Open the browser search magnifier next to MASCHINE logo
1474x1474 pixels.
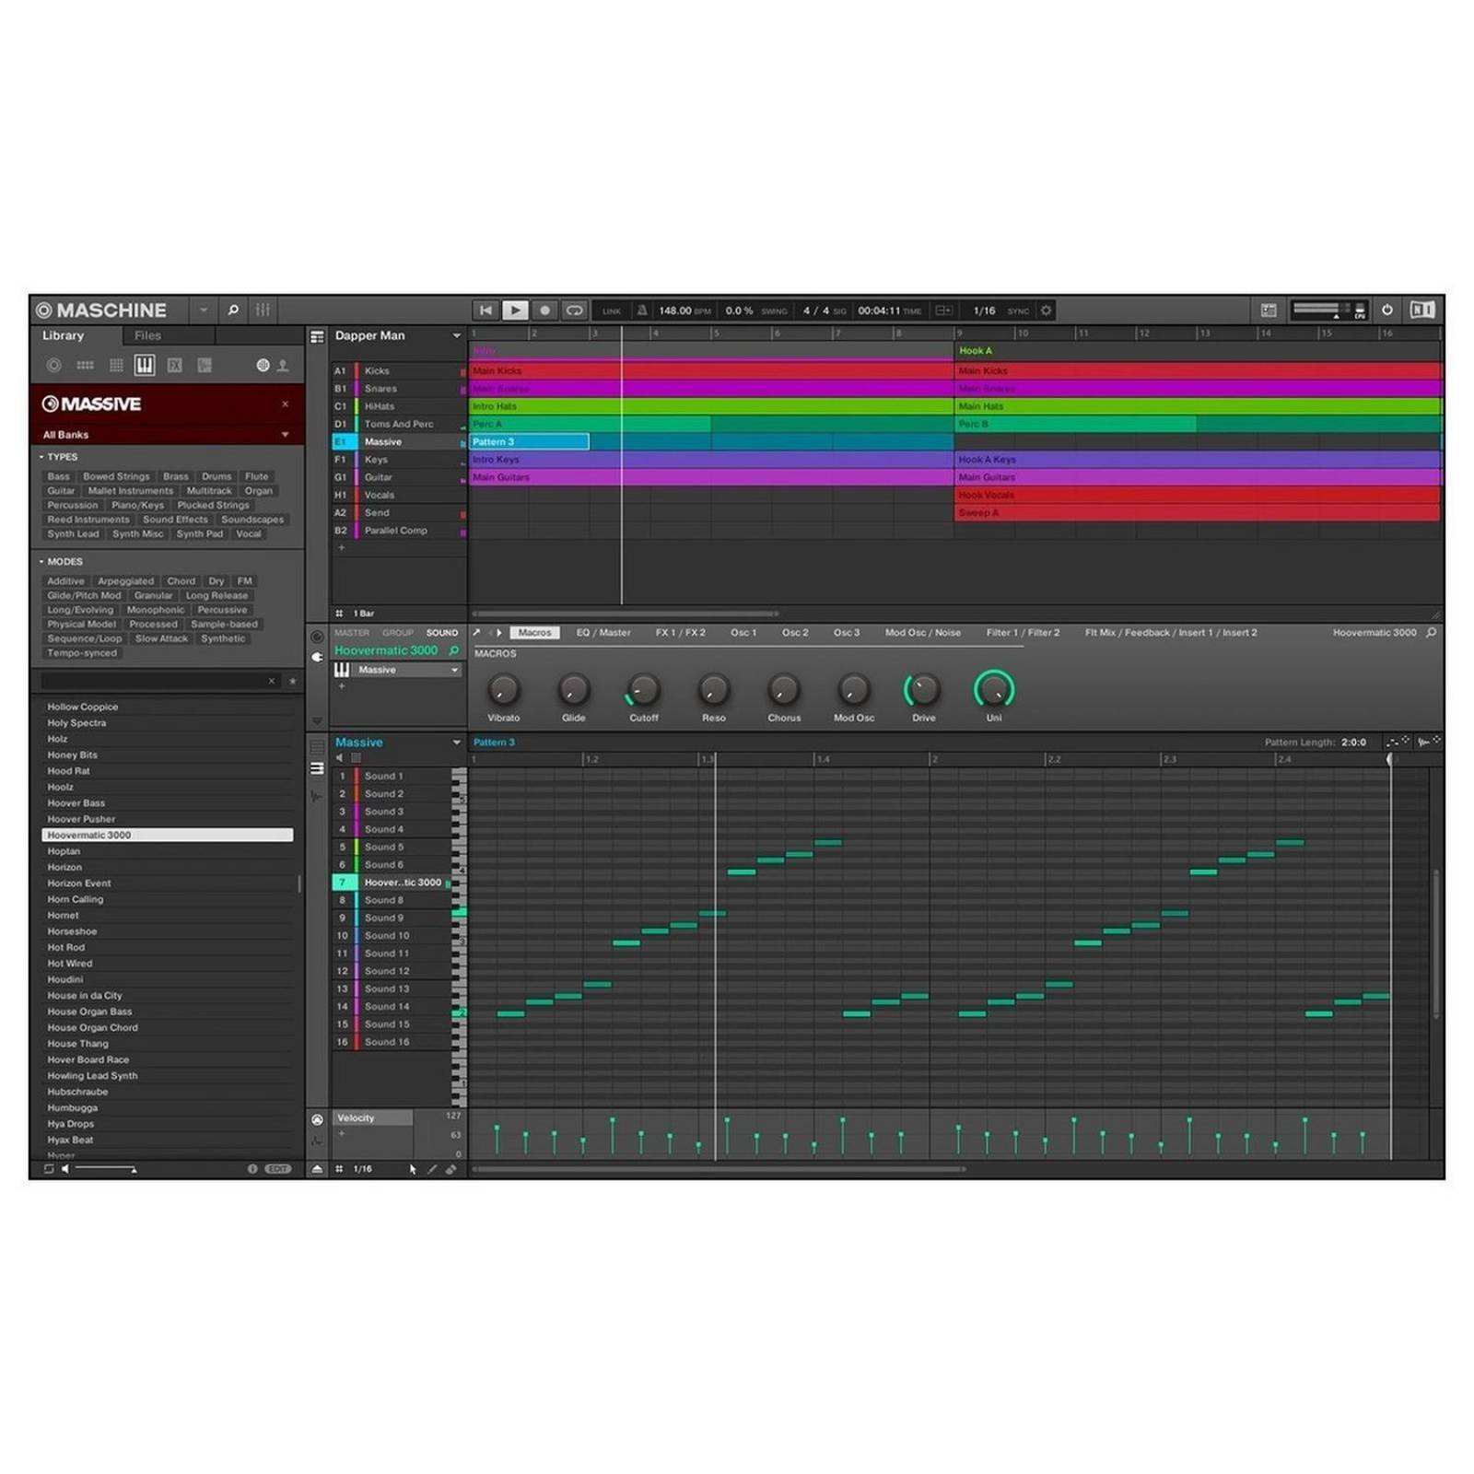click(233, 310)
